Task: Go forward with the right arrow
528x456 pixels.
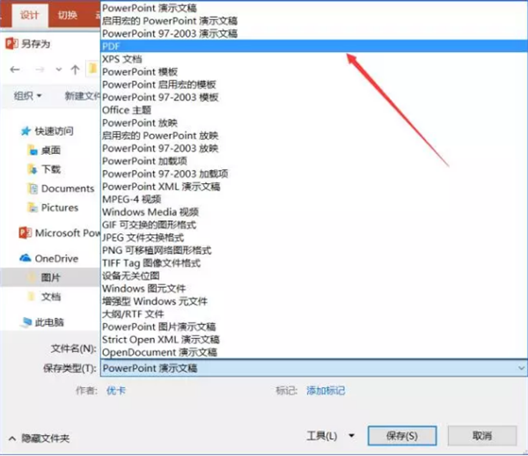Action: click(40, 70)
